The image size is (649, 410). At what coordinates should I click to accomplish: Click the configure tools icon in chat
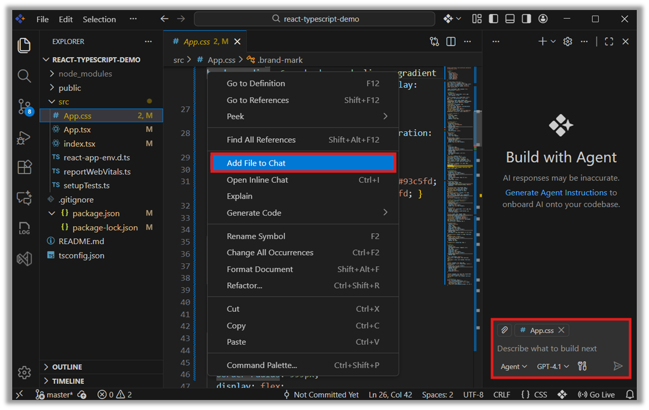[x=582, y=366]
